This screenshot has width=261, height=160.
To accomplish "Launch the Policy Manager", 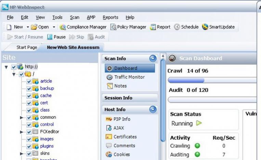I will coord(128,27).
